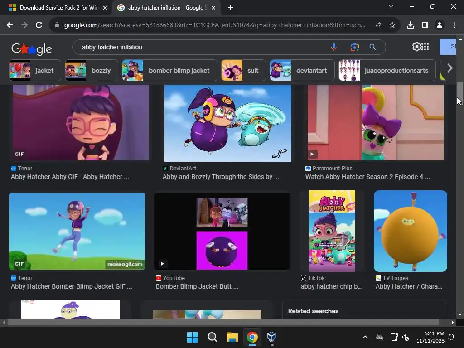The width and height of the screenshot is (464, 348).
Task: Open the TikTok abby hatcher thumbnail
Action: click(332, 231)
